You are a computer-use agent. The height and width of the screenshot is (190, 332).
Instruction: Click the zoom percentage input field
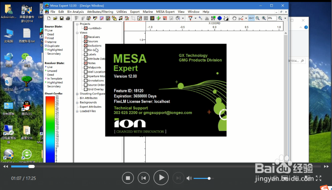(272, 18)
